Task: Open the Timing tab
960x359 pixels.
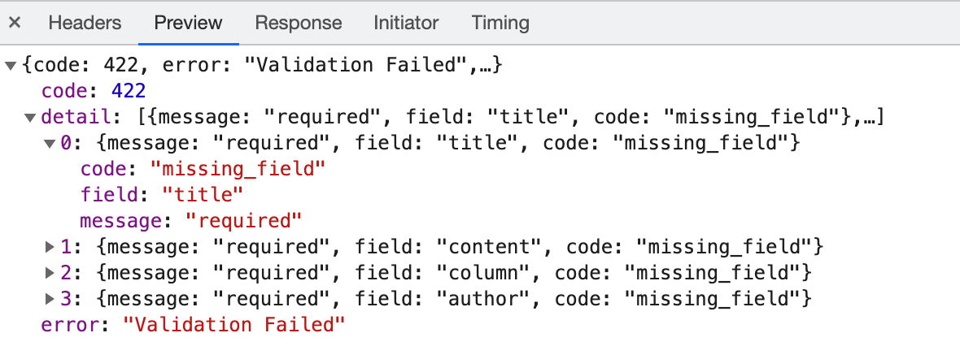Action: coord(500,23)
